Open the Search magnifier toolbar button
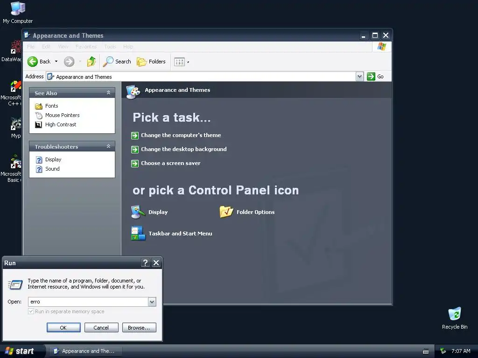Screen dimensions: 478x358 117,62
